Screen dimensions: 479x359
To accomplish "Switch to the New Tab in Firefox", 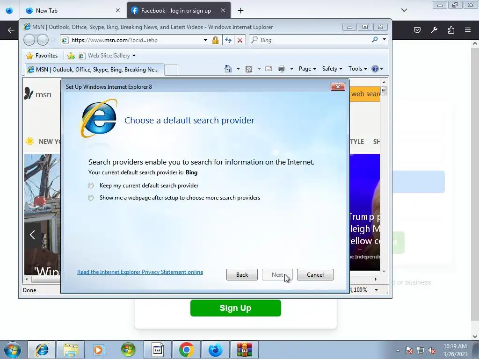I will 73,10.
